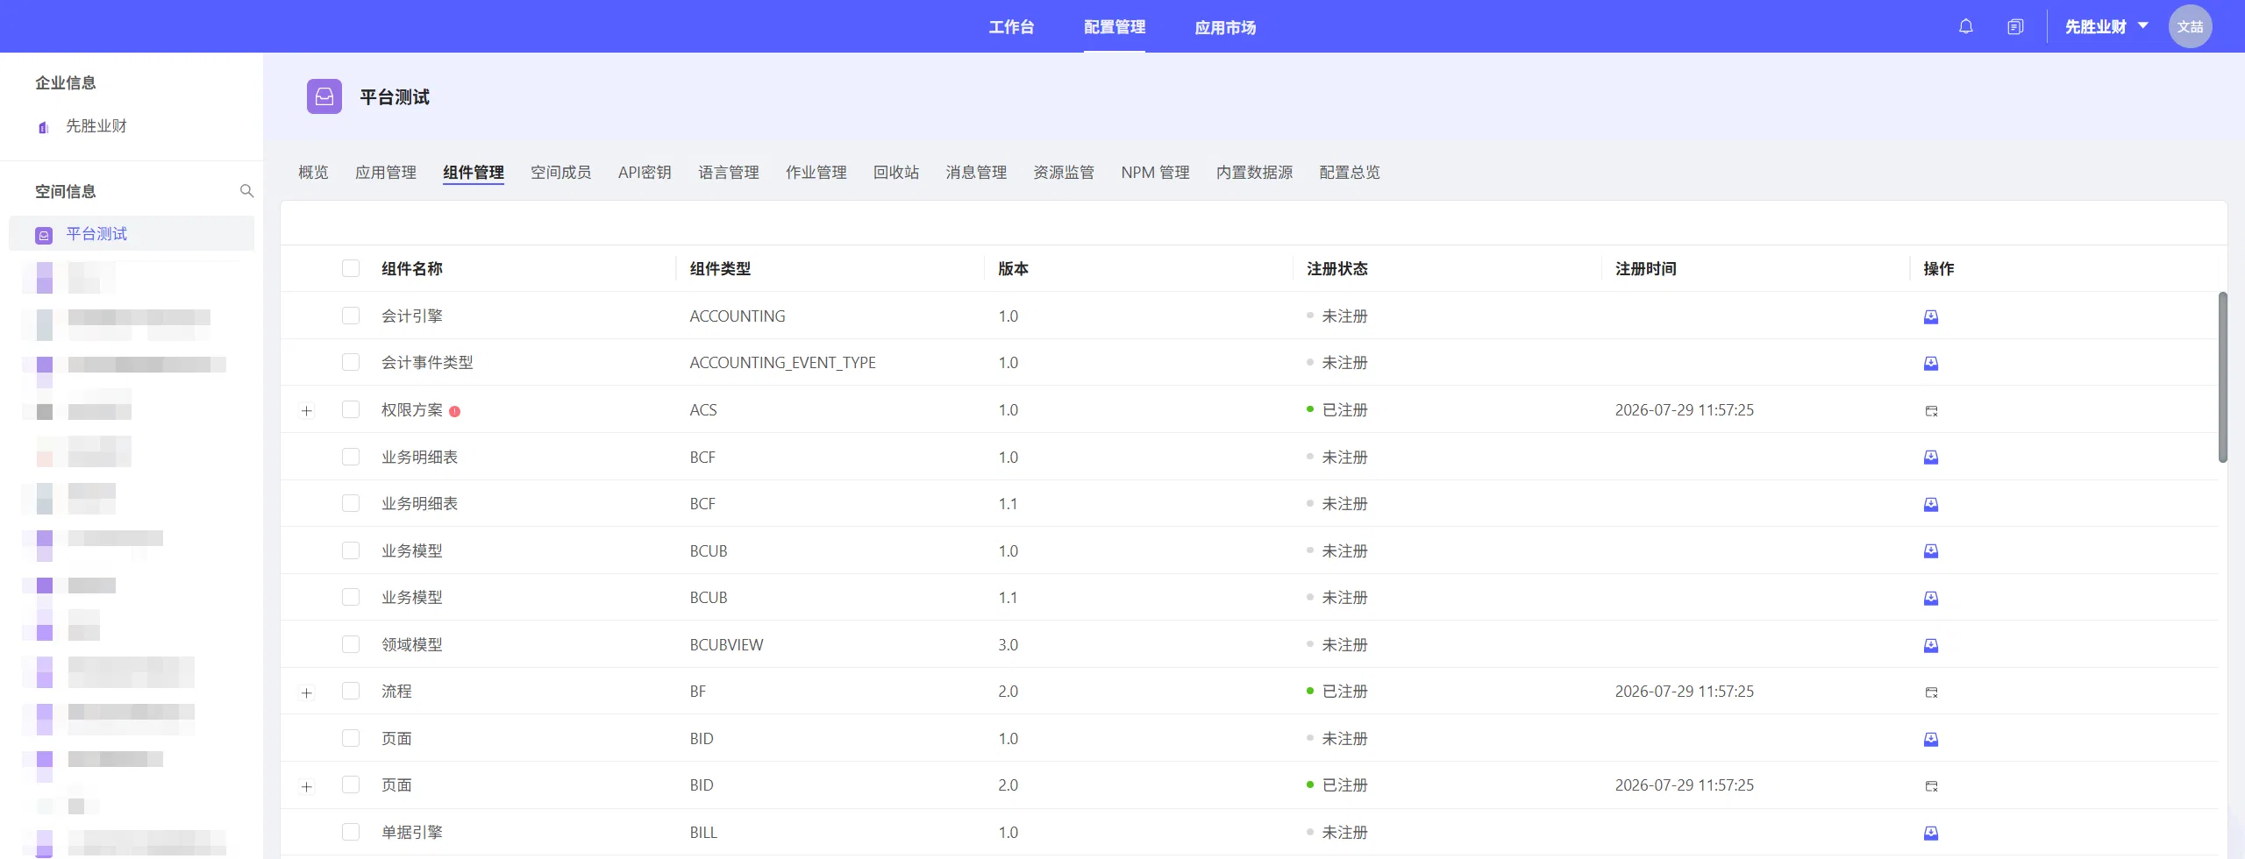Register 页面 version 1.0 via action icon
Screen dimensions: 2245x859
[x=1931, y=739]
